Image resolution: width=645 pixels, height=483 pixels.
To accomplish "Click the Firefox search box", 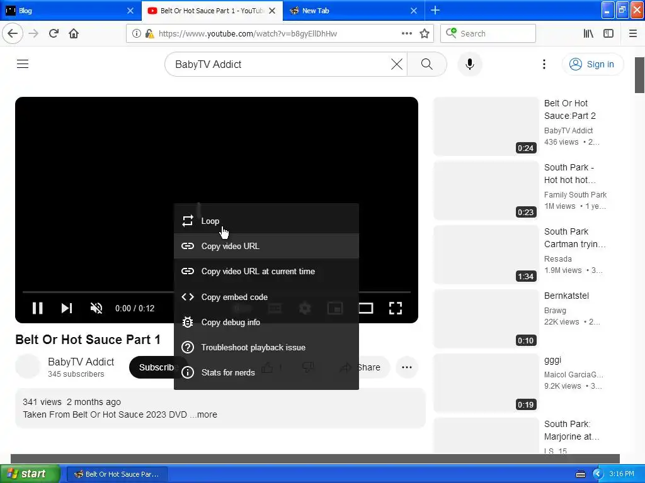I will [x=488, y=33].
